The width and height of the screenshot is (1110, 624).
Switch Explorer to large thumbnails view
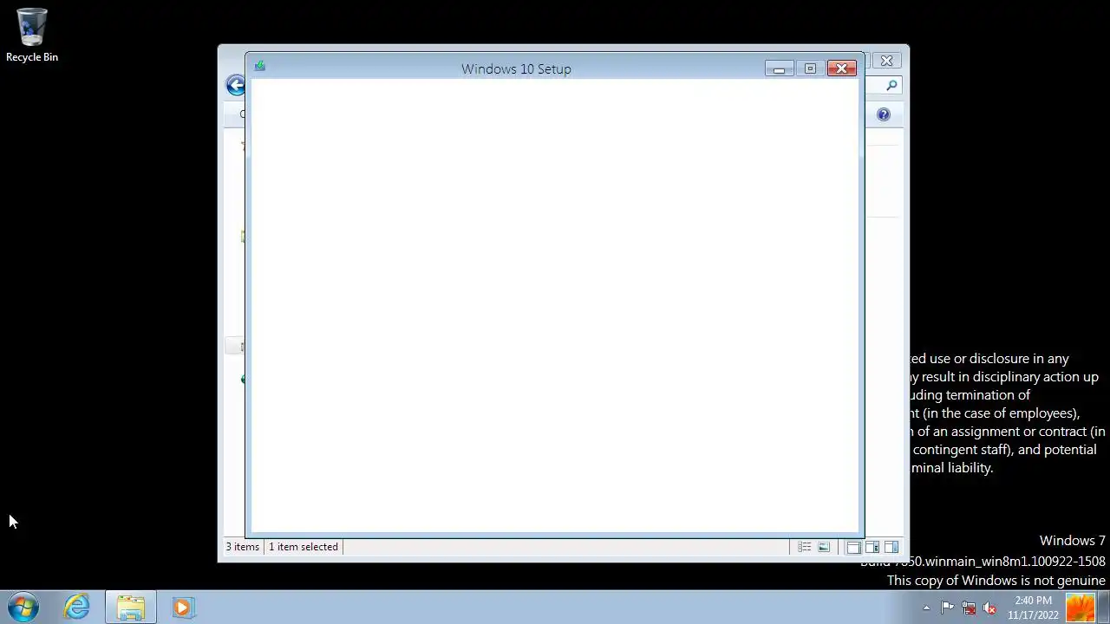[x=824, y=547]
